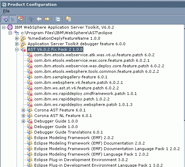Select com.ibm.ws.rapiddeploy.patch 1.0.2.2 entry
185x167 pixels.
(72, 99)
